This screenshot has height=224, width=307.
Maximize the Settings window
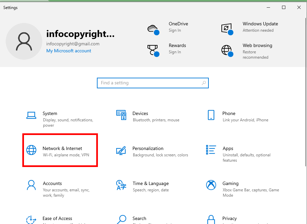(x=283, y=7)
